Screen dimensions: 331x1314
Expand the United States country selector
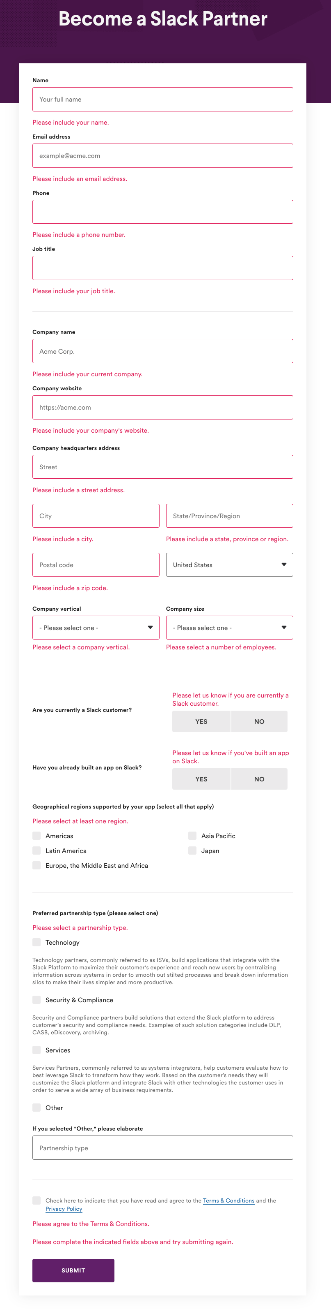pos(229,565)
